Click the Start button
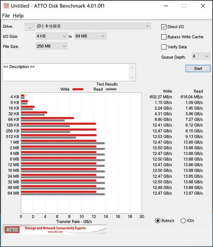 coord(198,69)
